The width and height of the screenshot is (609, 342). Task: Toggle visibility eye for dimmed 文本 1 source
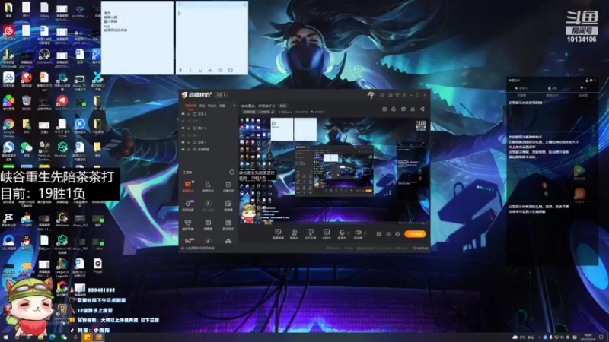pos(183,121)
